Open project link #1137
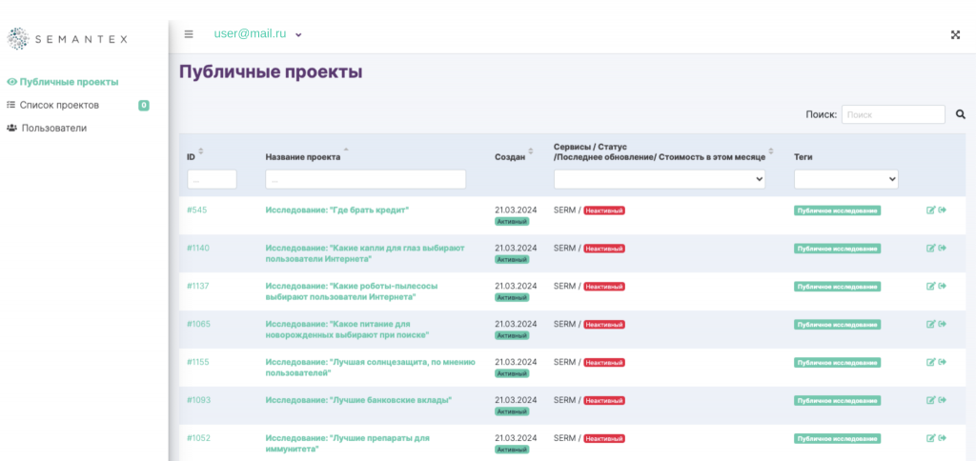 click(x=198, y=286)
